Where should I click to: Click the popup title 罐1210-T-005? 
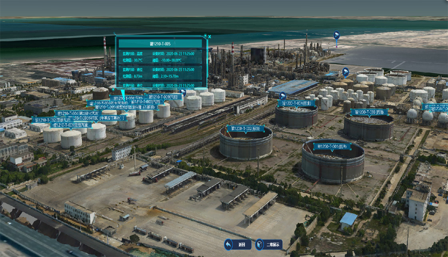coord(160,44)
